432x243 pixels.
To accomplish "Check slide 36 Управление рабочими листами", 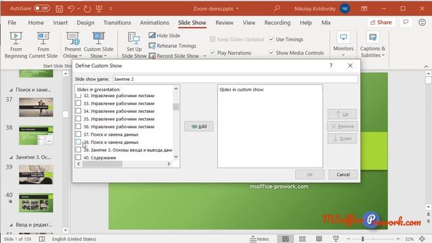I will 78,126.
